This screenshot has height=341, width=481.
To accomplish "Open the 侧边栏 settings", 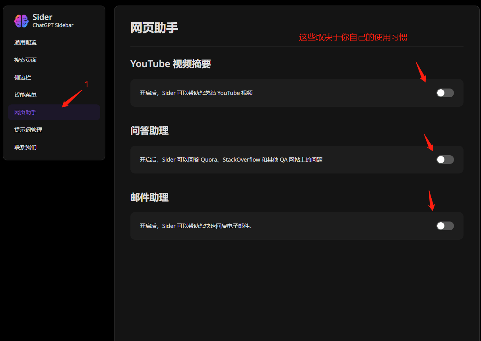I will [23, 77].
